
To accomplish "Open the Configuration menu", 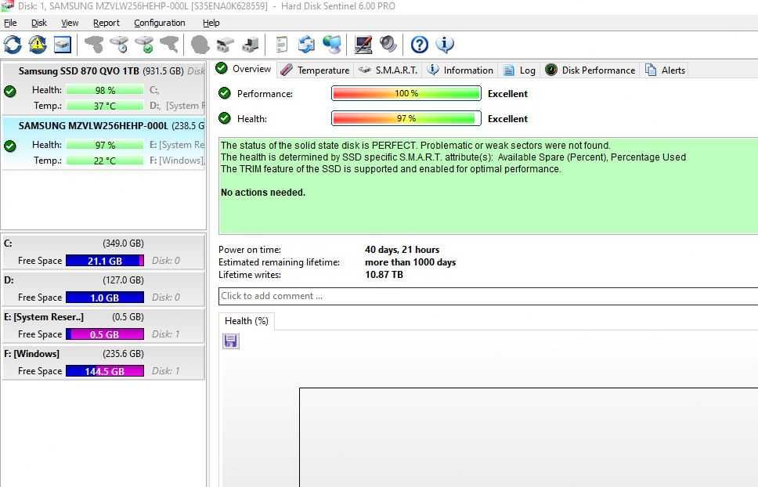I will 160,23.
